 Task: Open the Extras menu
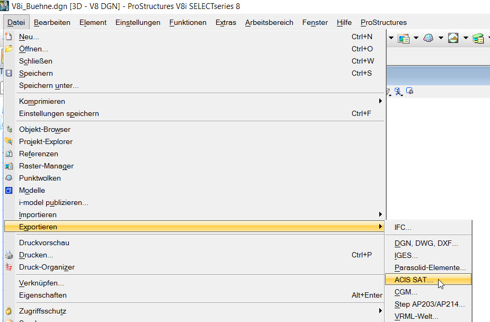coord(226,22)
